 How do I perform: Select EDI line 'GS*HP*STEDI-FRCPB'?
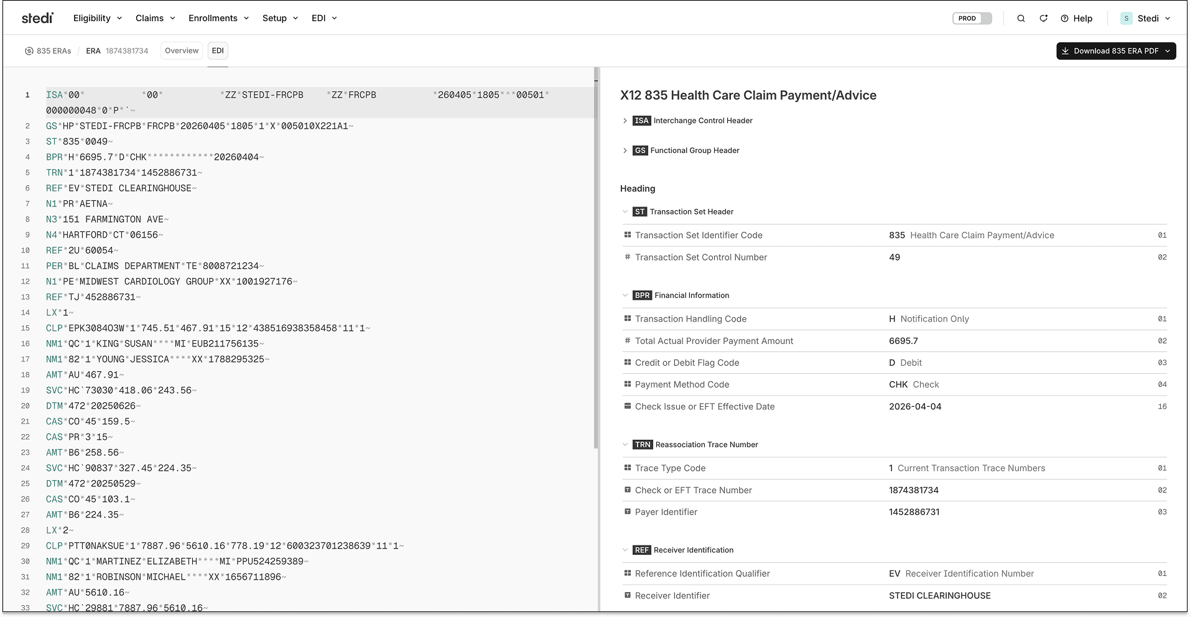pyautogui.click(x=200, y=126)
